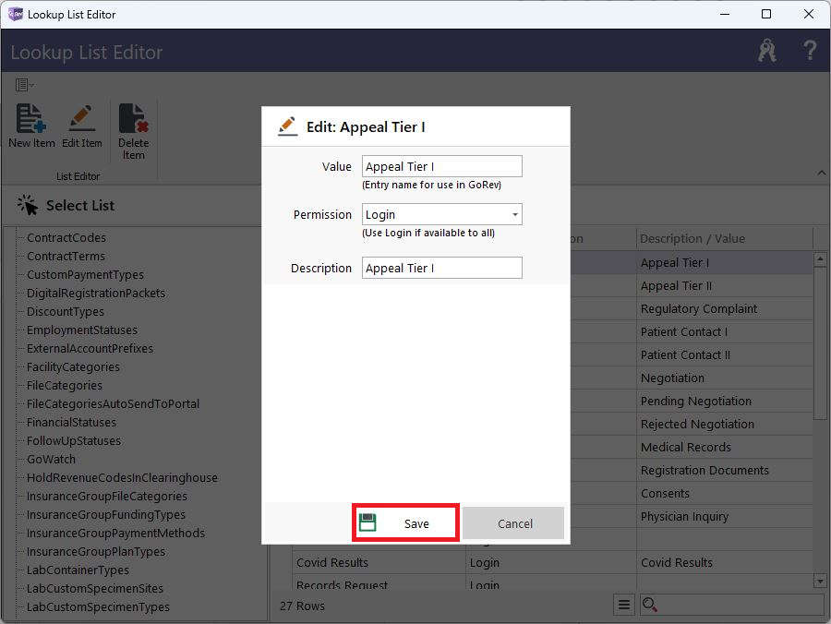
Task: Open the Permission dropdown
Action: 514,214
